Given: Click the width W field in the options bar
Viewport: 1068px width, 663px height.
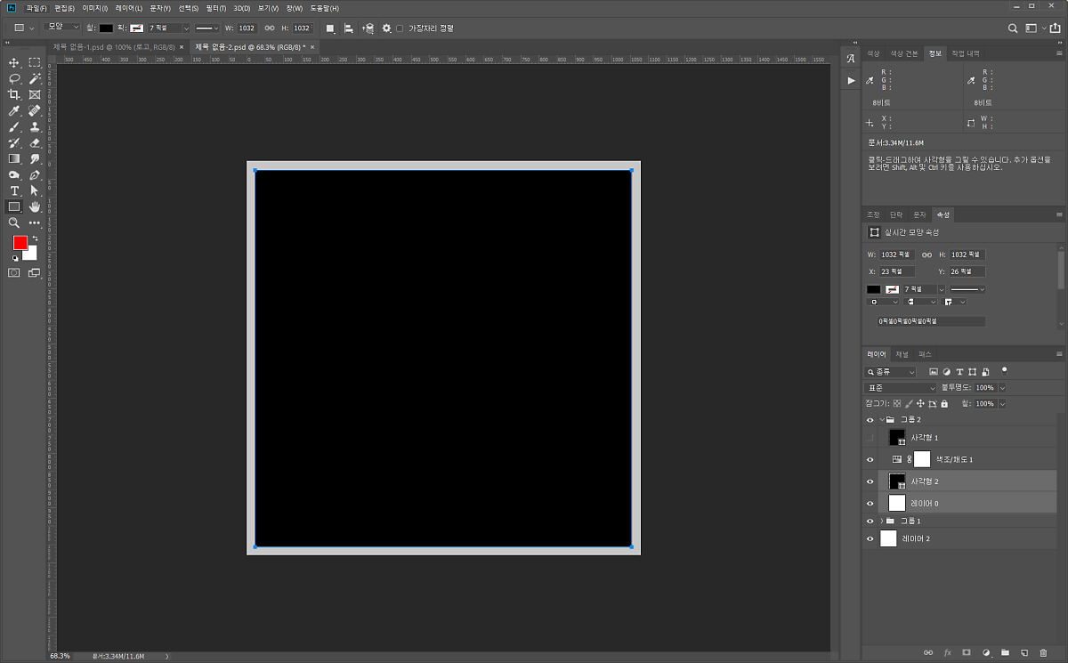Looking at the screenshot, I should pyautogui.click(x=247, y=28).
